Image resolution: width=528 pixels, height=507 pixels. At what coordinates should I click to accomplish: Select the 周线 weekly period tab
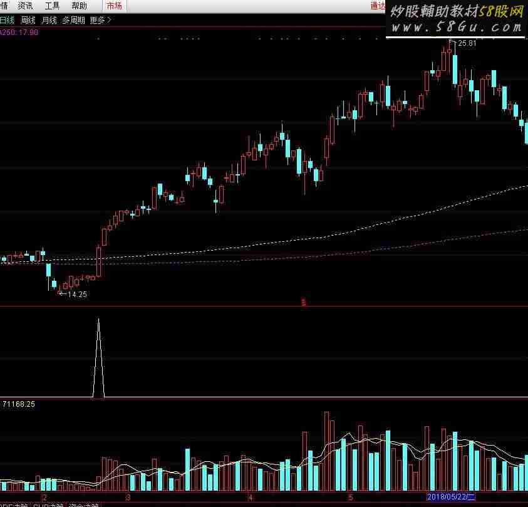tap(28, 21)
